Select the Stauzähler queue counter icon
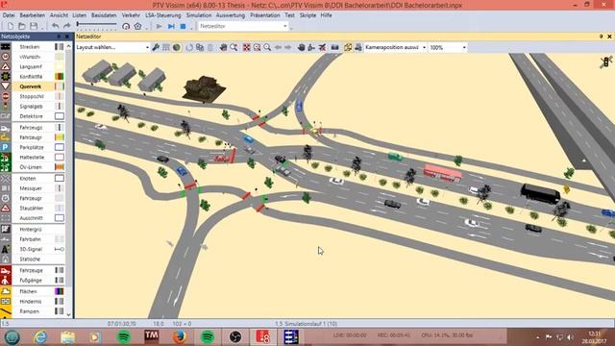 click(6, 208)
